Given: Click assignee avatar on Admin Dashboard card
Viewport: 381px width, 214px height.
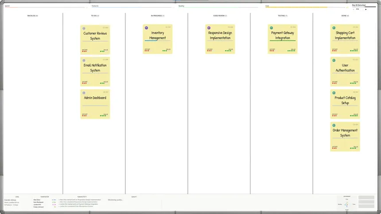Looking at the screenshot, I should [x=84, y=93].
